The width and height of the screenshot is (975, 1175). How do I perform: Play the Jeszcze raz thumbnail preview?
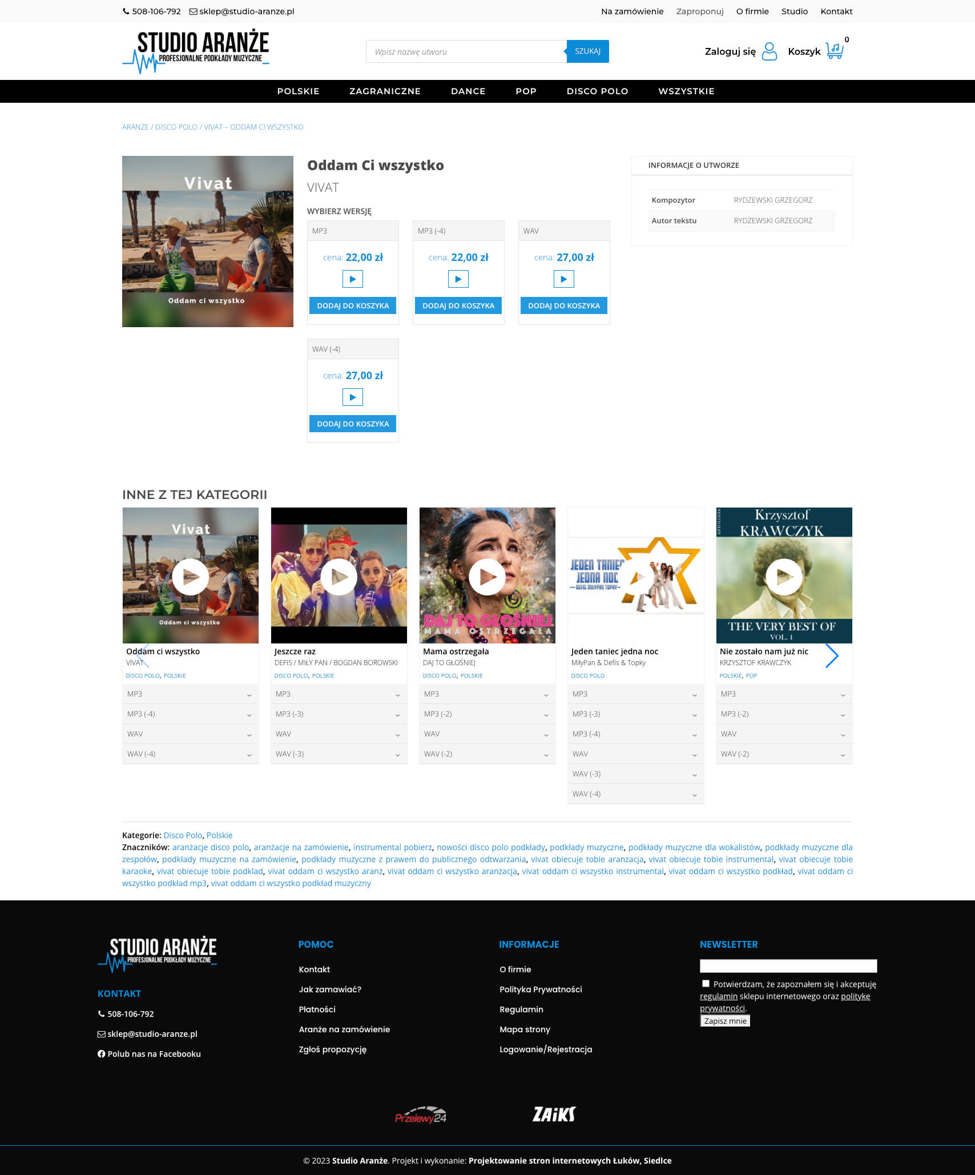click(339, 577)
